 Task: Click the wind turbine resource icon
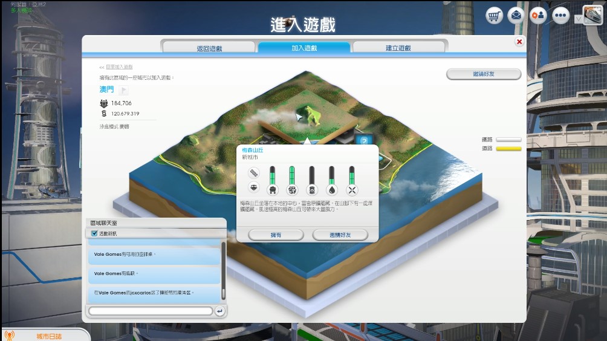pyautogui.click(x=351, y=190)
